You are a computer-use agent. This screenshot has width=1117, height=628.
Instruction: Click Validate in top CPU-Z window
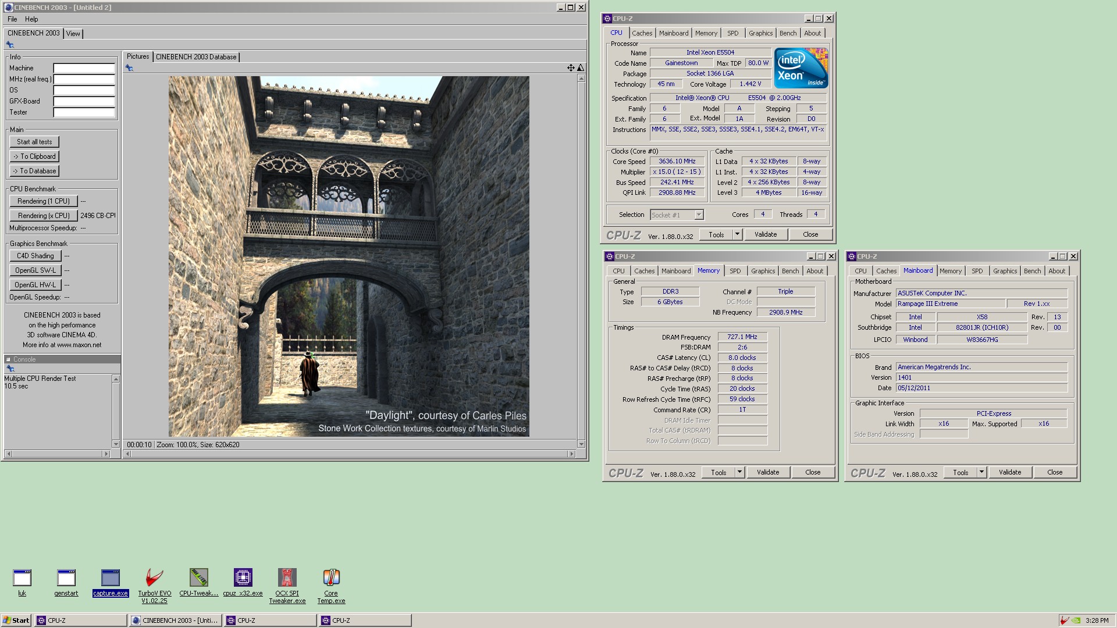pos(766,234)
